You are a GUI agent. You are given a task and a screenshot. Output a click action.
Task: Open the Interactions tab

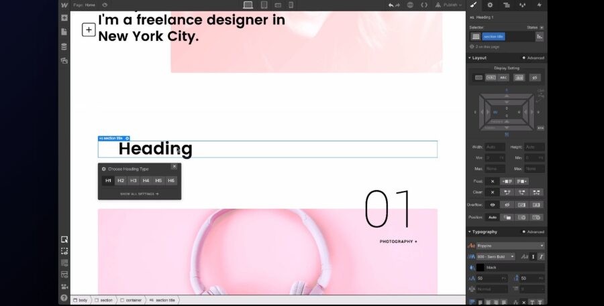pos(539,5)
